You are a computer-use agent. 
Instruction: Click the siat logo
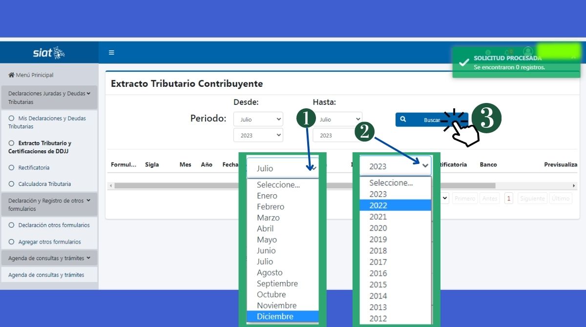tap(49, 53)
